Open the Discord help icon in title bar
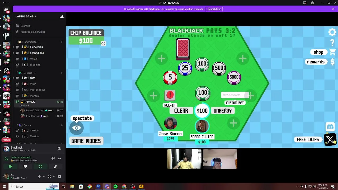This screenshot has height=190, width=338. click(x=312, y=3)
